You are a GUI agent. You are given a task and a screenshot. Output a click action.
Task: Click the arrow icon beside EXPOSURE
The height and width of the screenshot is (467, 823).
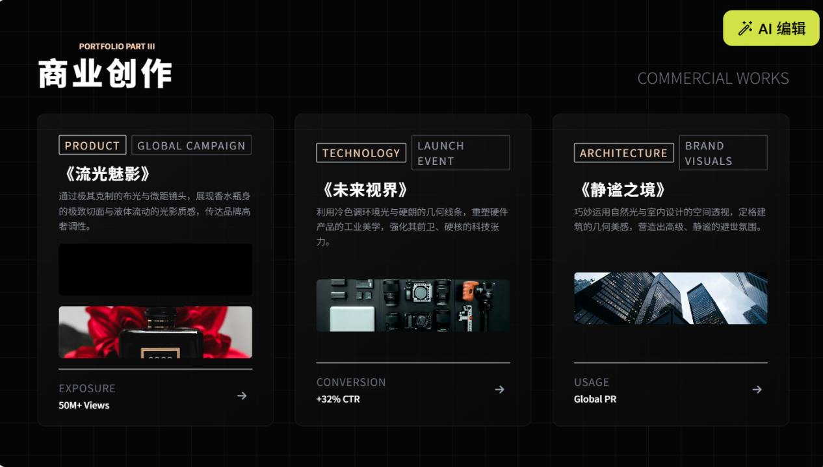[242, 396]
